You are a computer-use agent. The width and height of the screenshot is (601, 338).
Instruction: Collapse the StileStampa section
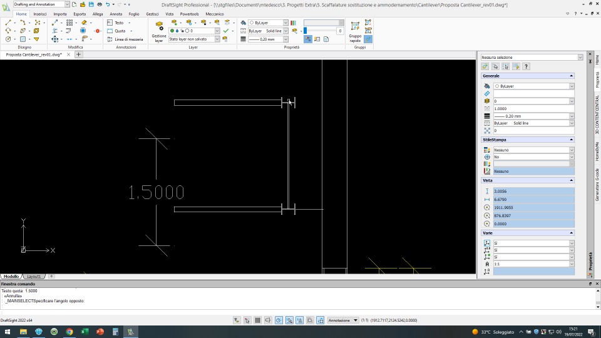click(x=571, y=140)
